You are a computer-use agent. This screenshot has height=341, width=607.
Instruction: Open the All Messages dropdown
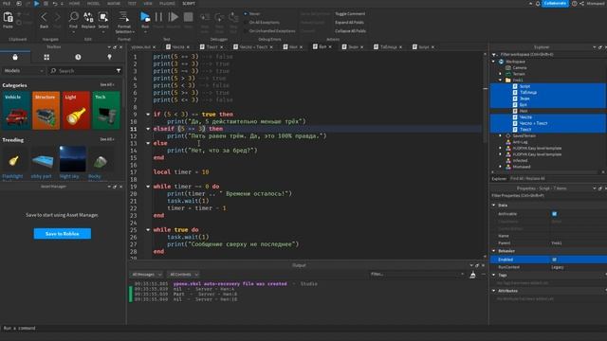point(146,275)
